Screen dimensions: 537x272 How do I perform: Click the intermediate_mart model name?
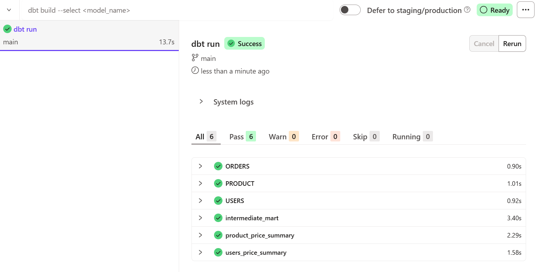click(x=252, y=218)
